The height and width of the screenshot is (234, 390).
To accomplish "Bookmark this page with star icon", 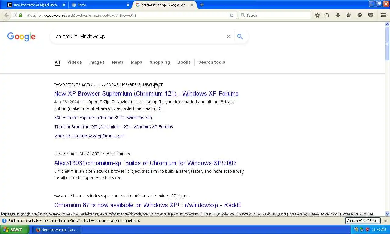I will coord(317,15).
